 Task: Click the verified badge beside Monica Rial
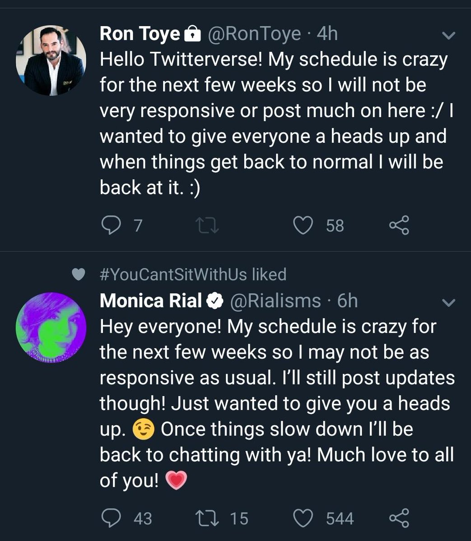click(215, 301)
